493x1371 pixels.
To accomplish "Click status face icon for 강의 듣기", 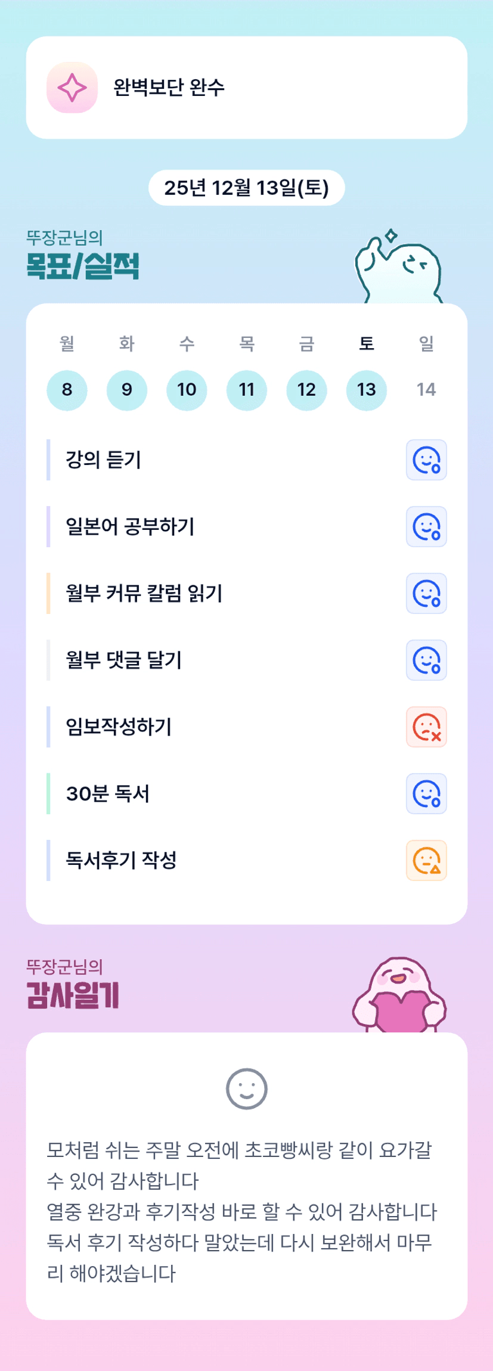I will [x=426, y=460].
